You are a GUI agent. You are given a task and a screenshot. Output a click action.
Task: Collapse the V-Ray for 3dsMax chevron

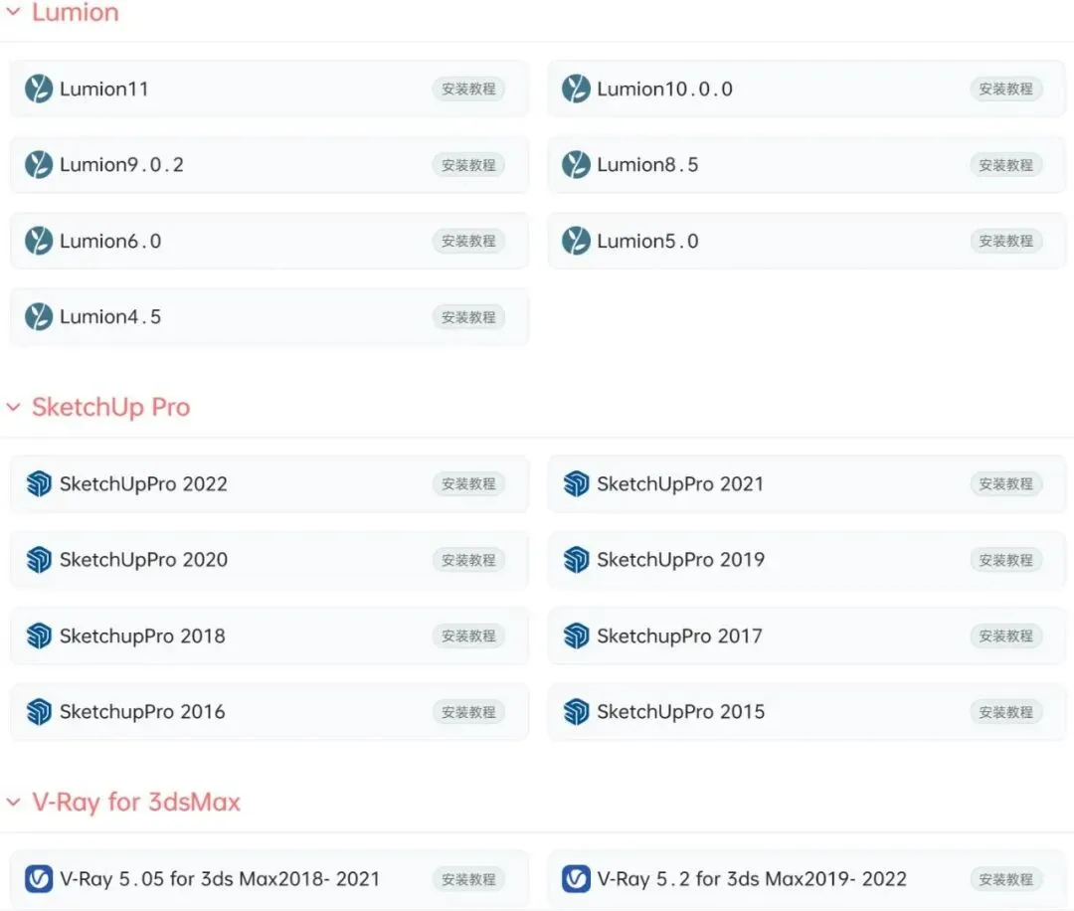tap(13, 802)
